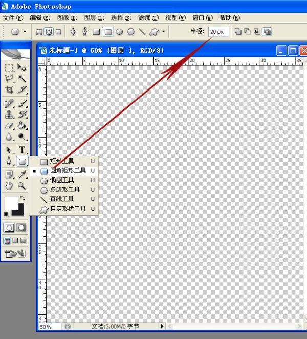Choose the Clone Stamp tool

[9, 115]
